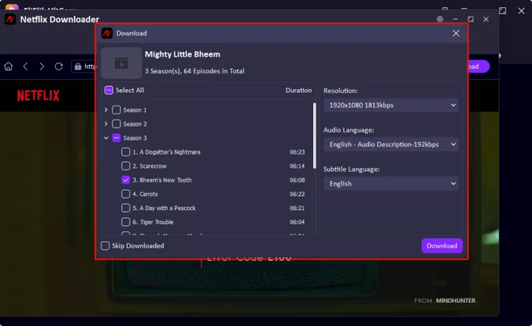
Task: Click the Tiger Trouble episode title
Action: click(153, 222)
